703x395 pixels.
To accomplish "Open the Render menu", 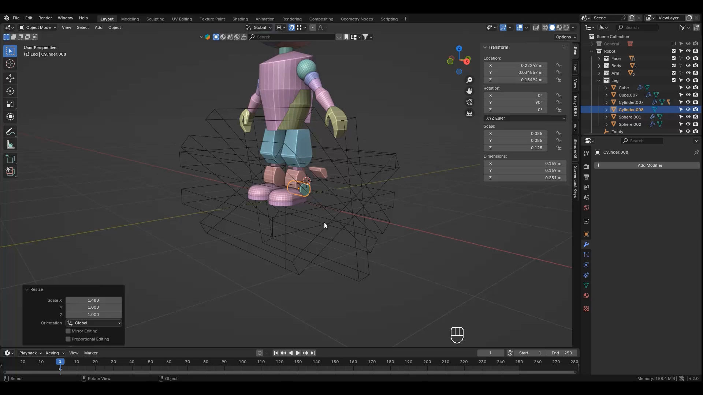I will 45,18.
